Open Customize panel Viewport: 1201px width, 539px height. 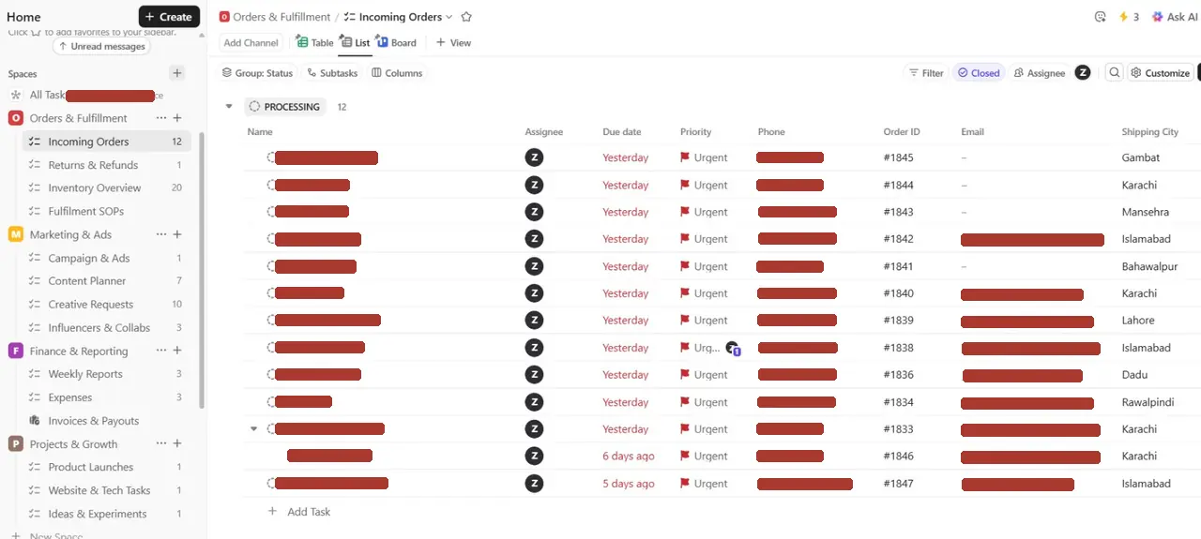[1160, 73]
